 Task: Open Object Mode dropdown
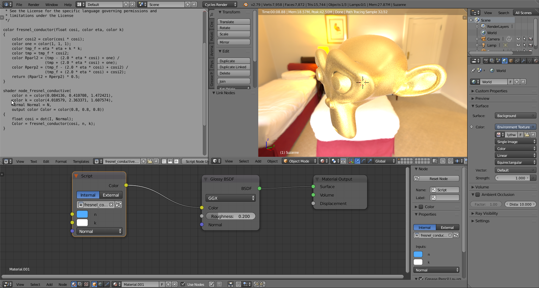coord(299,161)
